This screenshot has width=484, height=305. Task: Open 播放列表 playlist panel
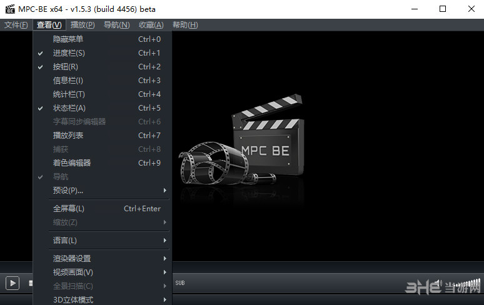[x=103, y=136]
